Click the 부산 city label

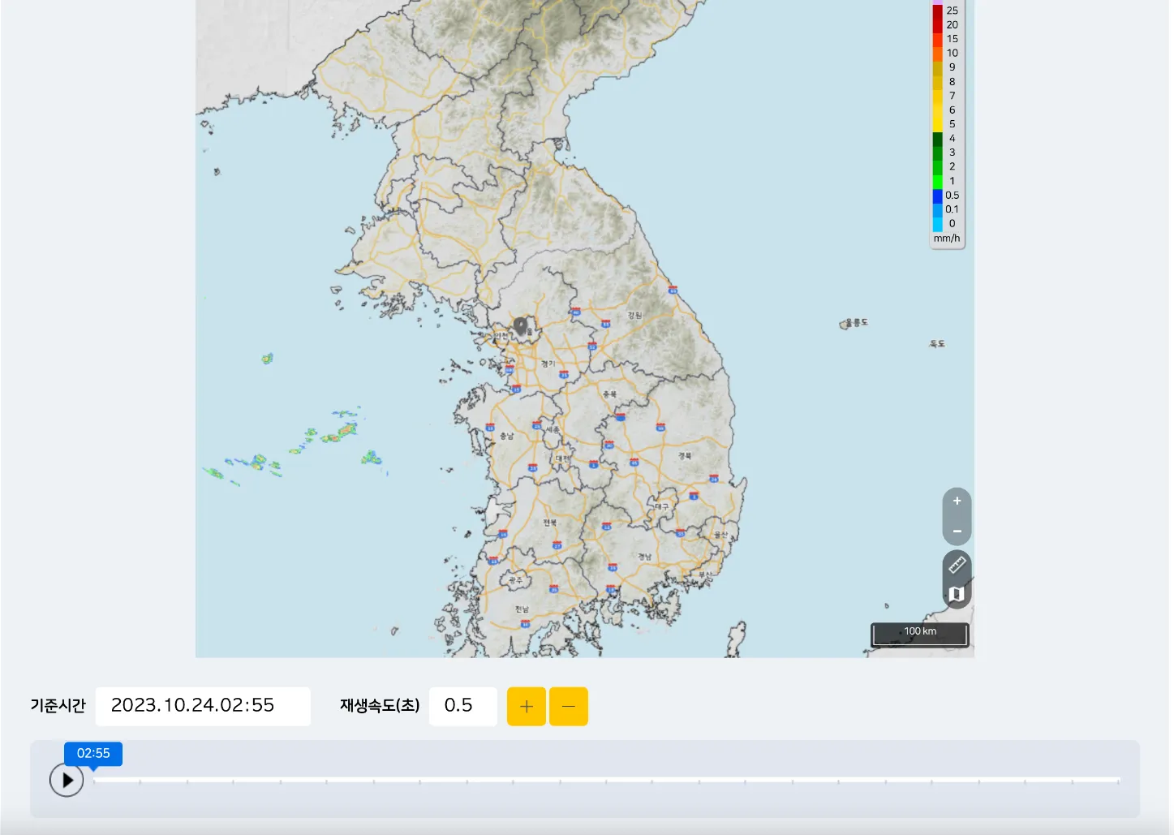coord(706,575)
